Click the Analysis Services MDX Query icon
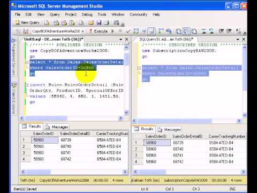Image resolution: width=257 pixels, height=193 pixels. [56, 23]
